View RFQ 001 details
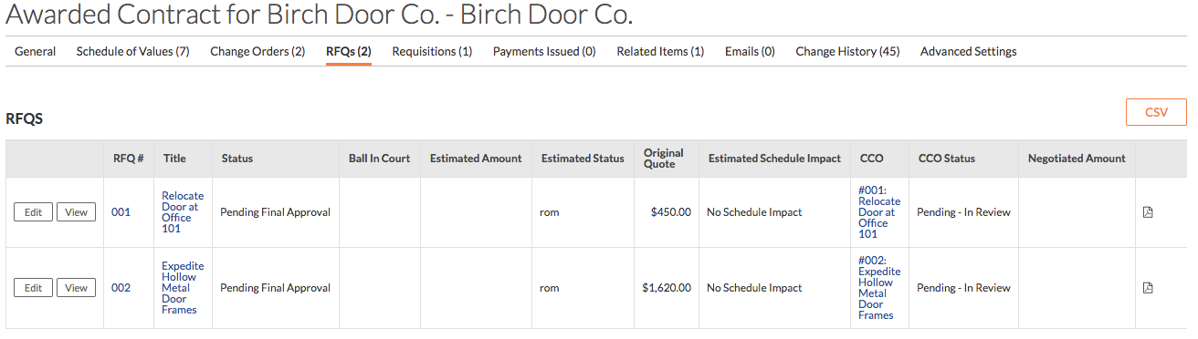 click(x=76, y=212)
